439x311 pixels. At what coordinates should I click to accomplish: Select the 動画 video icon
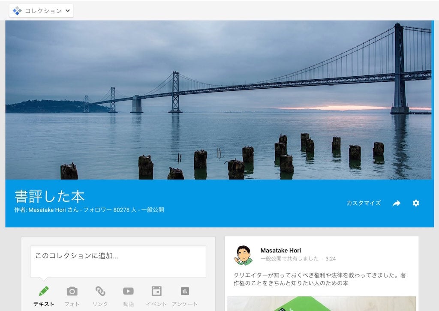point(128,291)
